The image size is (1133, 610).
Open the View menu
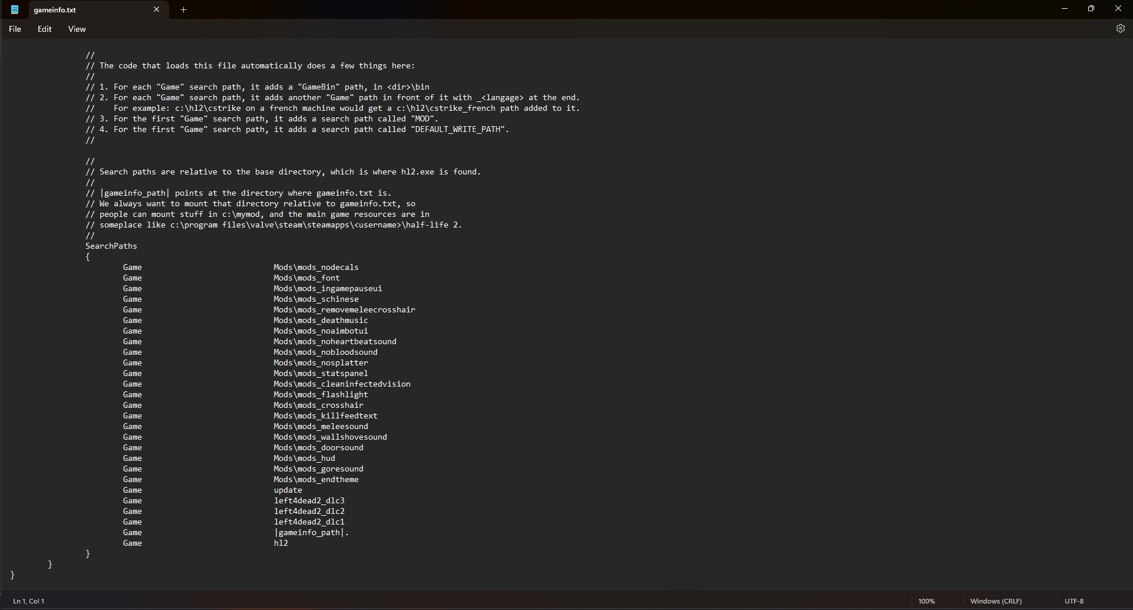tap(77, 29)
